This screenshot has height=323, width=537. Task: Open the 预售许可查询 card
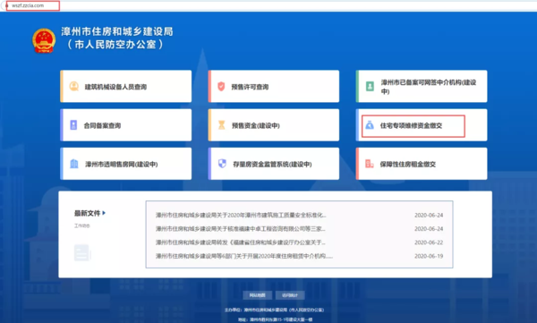tap(274, 86)
